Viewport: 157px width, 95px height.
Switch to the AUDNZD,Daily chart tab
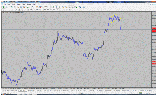pyautogui.click(x=126, y=91)
